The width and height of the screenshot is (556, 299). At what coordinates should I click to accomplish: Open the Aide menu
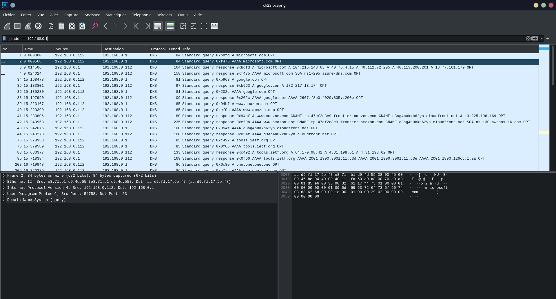point(198,15)
